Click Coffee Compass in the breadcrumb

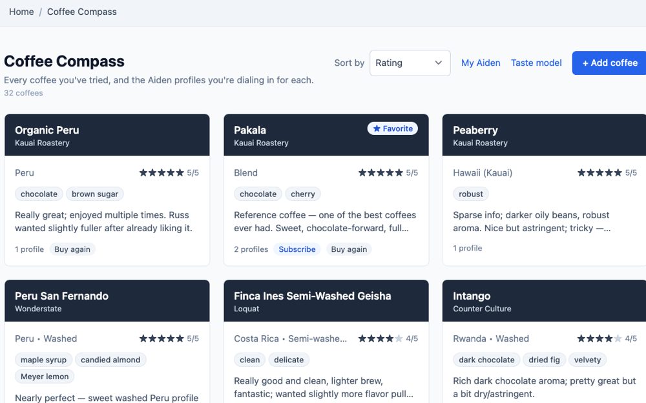81,12
